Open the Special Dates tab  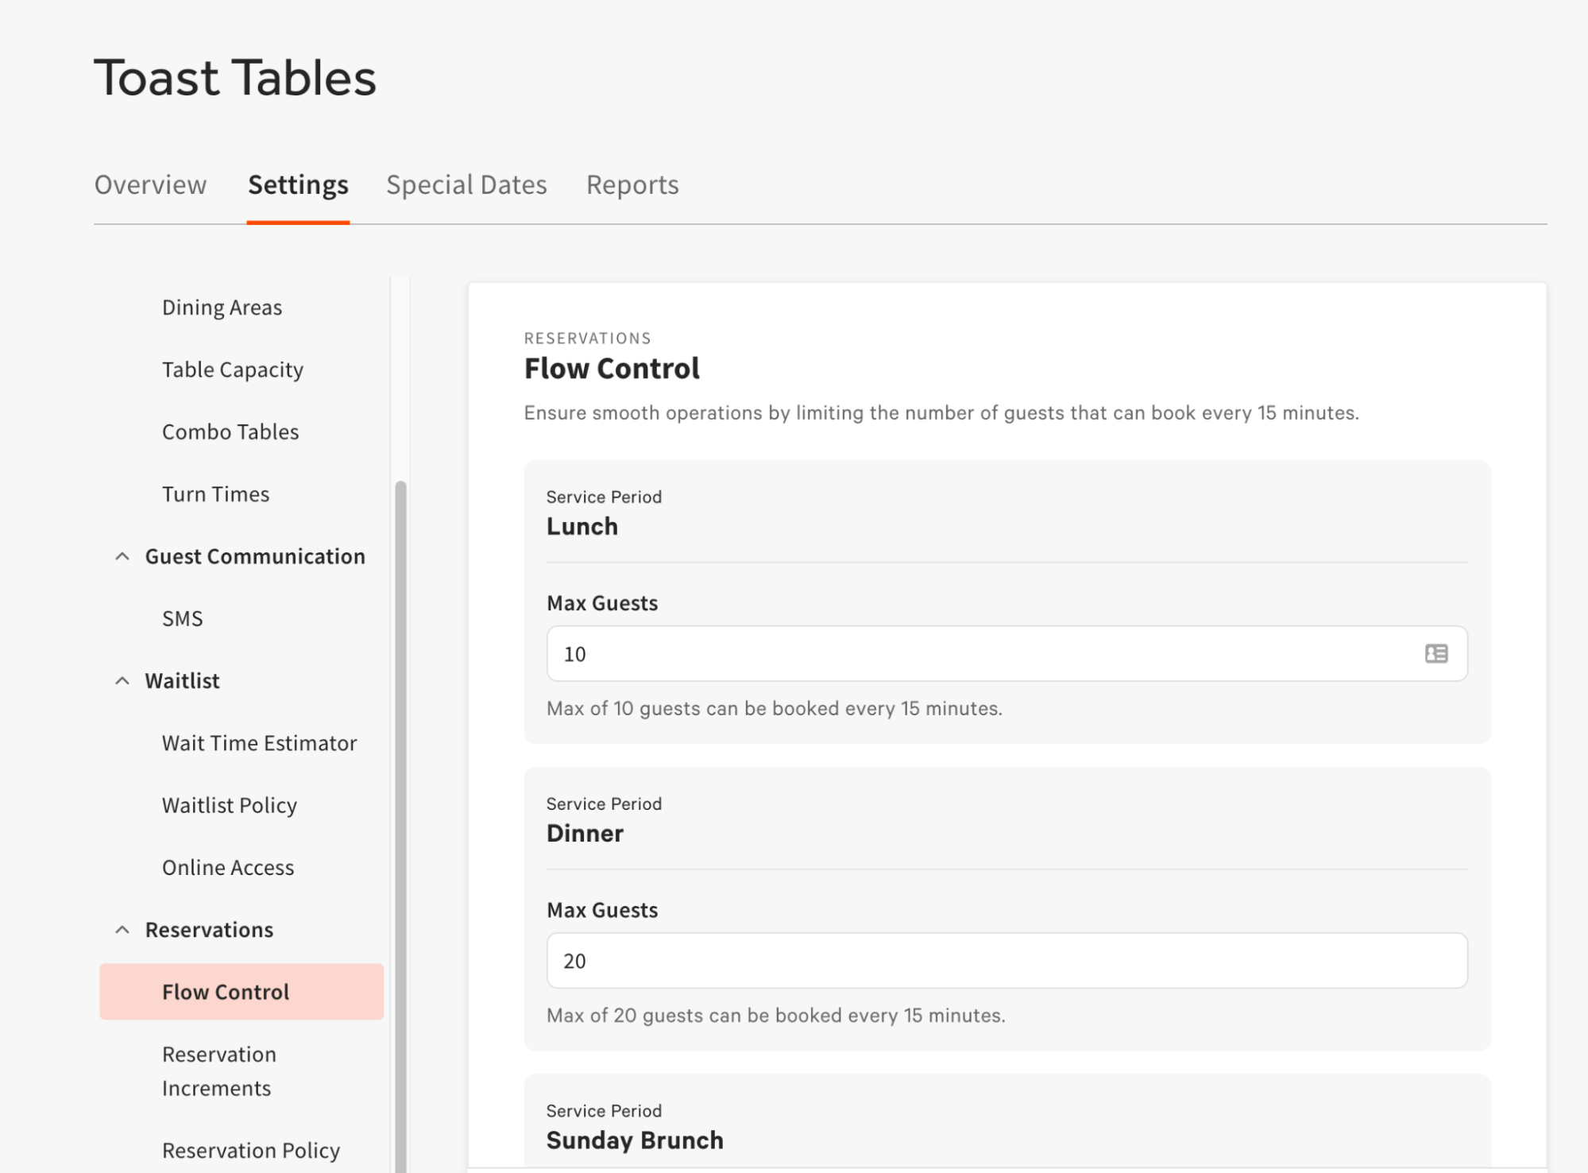pos(466,184)
